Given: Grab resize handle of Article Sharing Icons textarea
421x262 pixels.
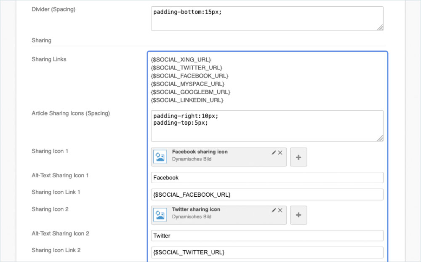Looking at the screenshot, I should click(380, 138).
